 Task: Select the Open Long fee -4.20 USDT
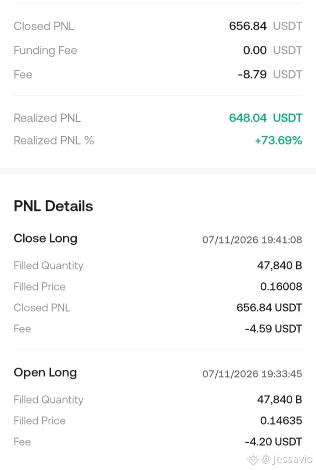tap(273, 442)
